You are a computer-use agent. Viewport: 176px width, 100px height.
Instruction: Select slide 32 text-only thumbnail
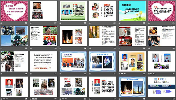[x=44, y=61]
